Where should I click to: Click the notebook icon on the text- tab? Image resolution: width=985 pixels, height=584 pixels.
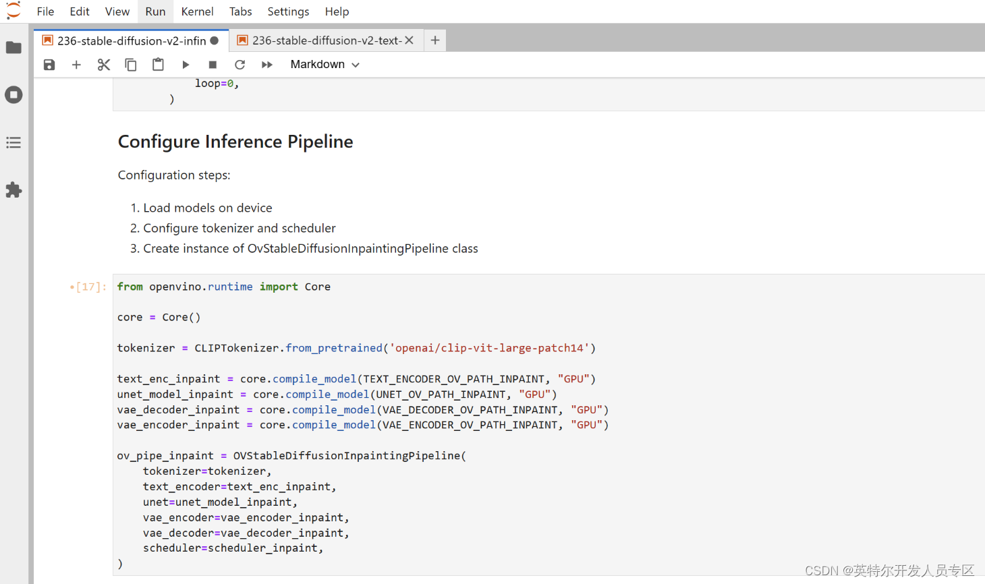[x=242, y=40]
